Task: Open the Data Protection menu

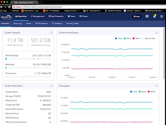Action: click(x=56, y=16)
